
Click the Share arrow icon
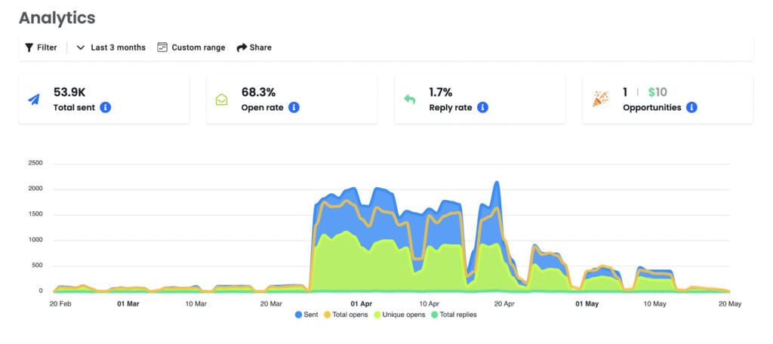[242, 48]
